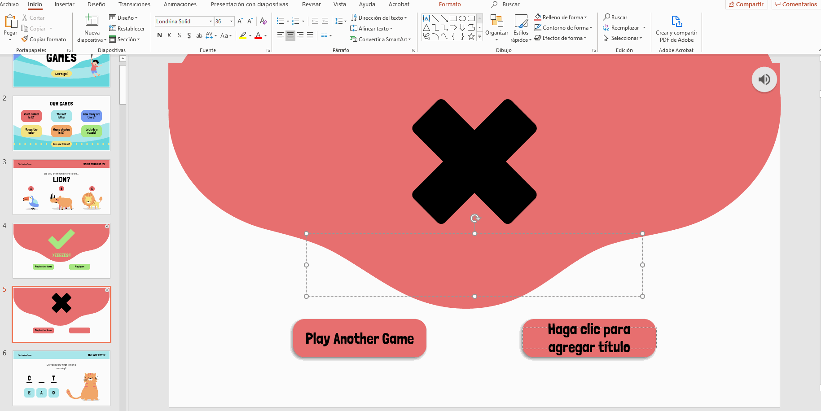Click the Nueva diapositiva icon
The width and height of the screenshot is (821, 411).
click(92, 21)
